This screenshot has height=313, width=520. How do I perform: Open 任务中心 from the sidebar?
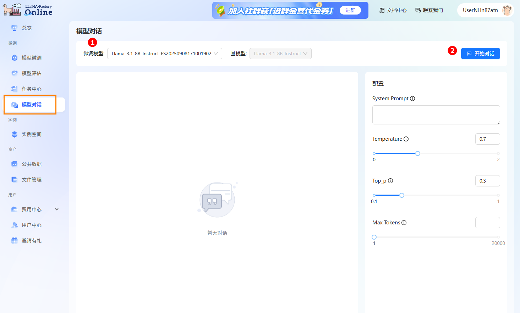click(x=32, y=89)
